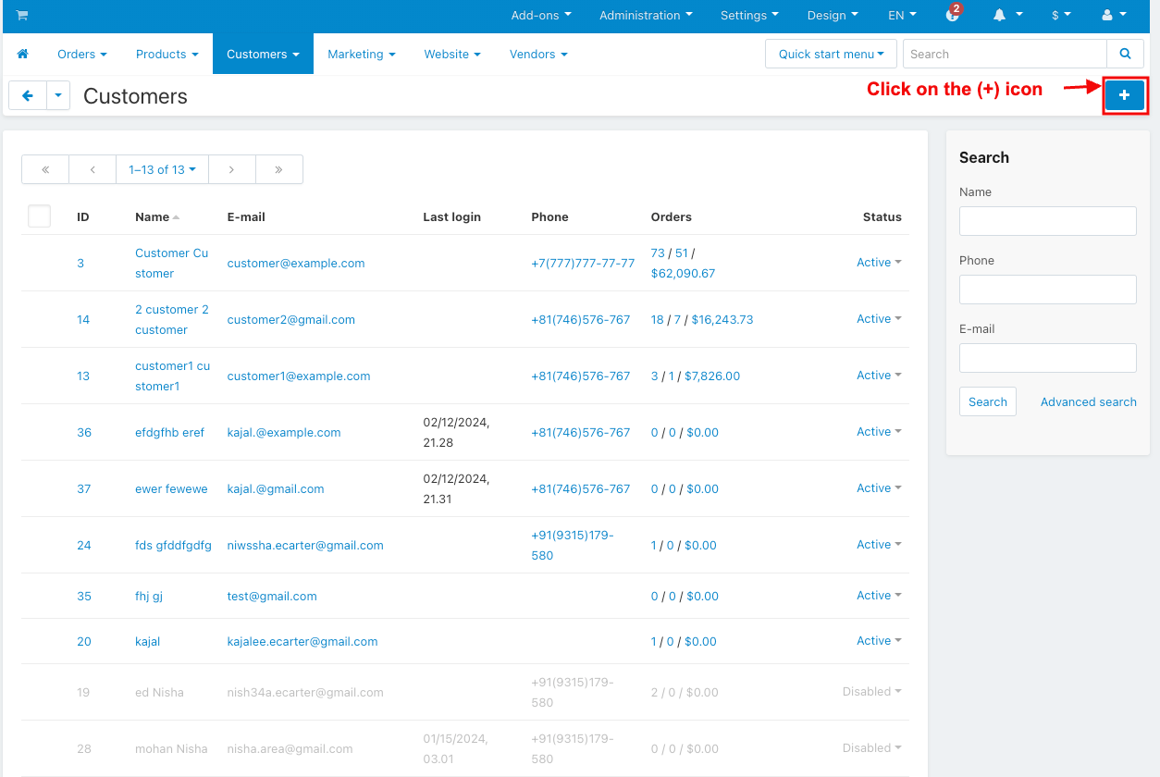Open customer named Customer Customer
This screenshot has height=777, width=1160.
coord(172,263)
